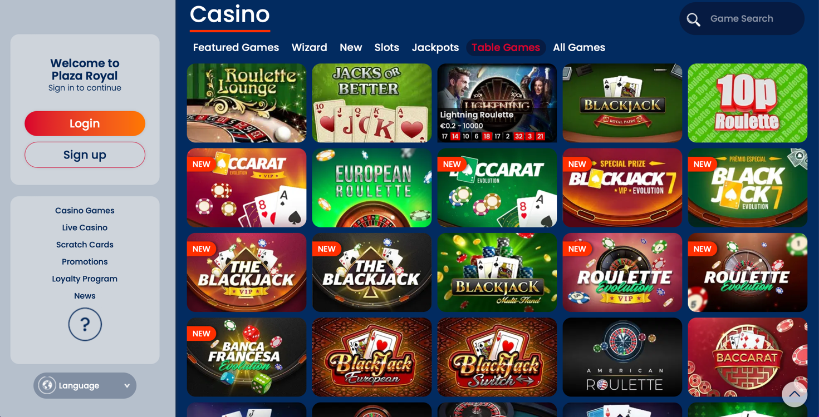
Task: Click the globe icon beside Language
Action: (47, 385)
